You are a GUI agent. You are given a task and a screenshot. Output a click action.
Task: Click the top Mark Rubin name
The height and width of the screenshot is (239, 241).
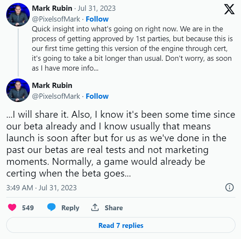click(x=52, y=8)
